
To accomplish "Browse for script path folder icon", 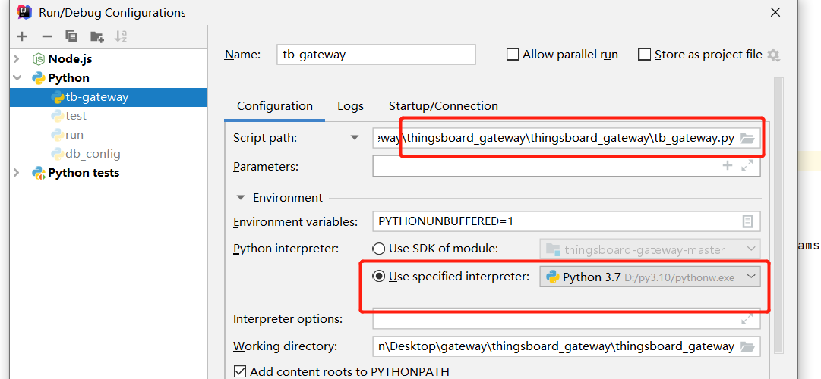I will (747, 138).
